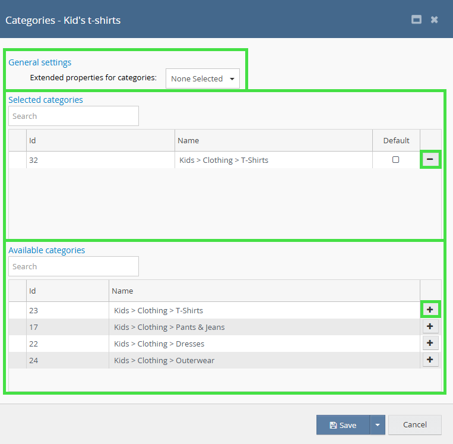Add category 23 T-Shirts with plus button
453x444 pixels.
(x=430, y=310)
